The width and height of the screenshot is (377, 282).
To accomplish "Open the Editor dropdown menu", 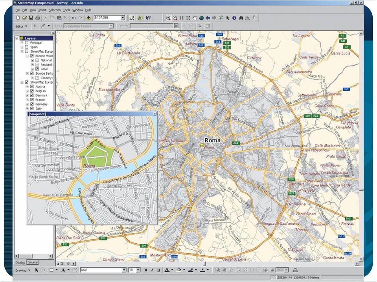I will (21, 26).
